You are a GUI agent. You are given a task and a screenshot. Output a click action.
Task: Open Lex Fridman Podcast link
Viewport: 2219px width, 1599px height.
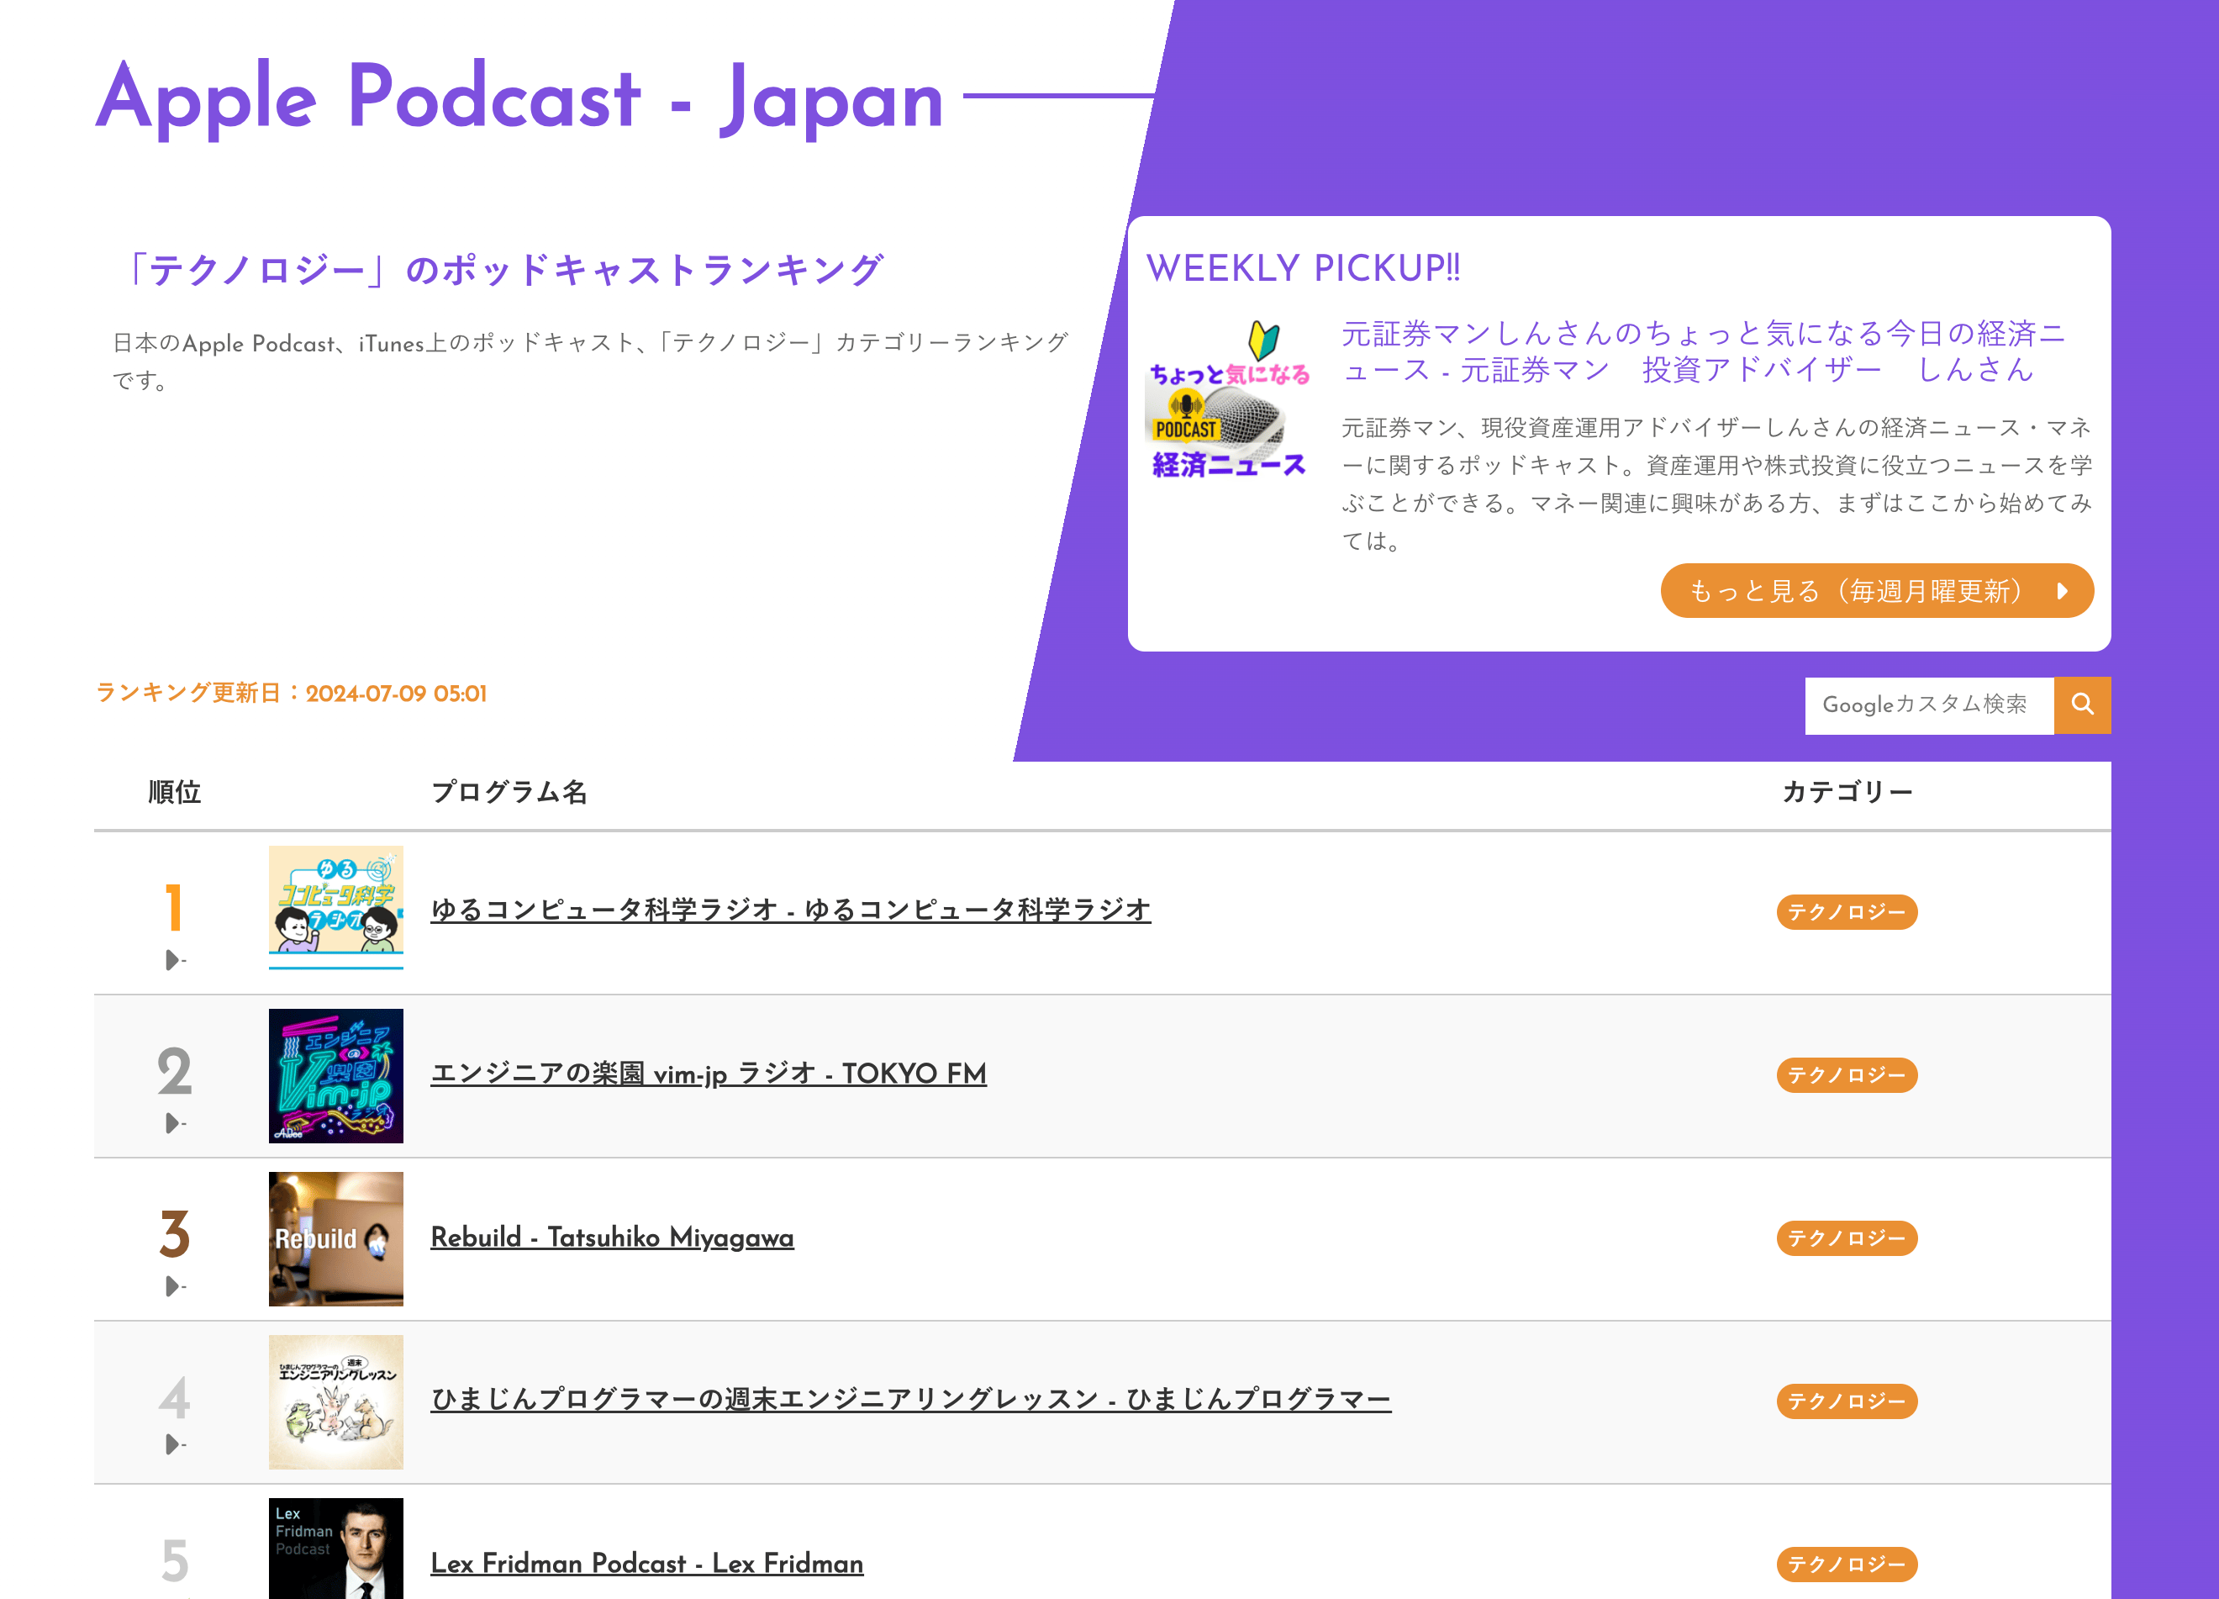(646, 1564)
